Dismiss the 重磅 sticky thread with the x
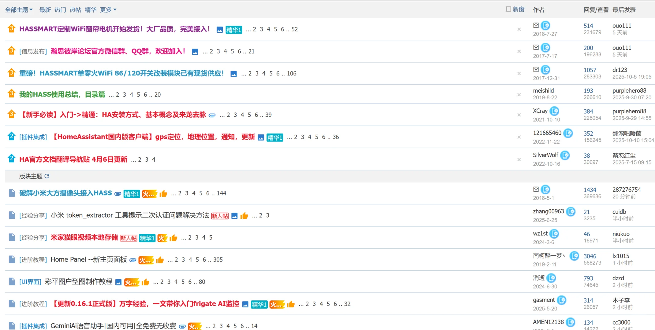 pos(519,74)
